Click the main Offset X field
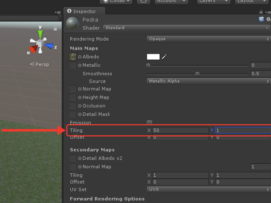 click(x=180, y=138)
